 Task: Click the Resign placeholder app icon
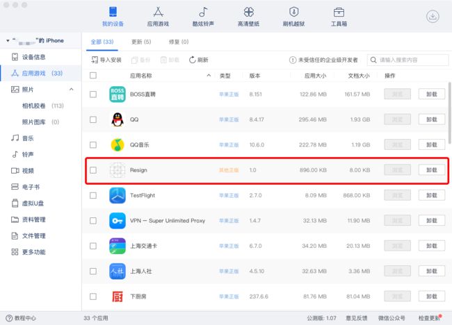click(118, 170)
